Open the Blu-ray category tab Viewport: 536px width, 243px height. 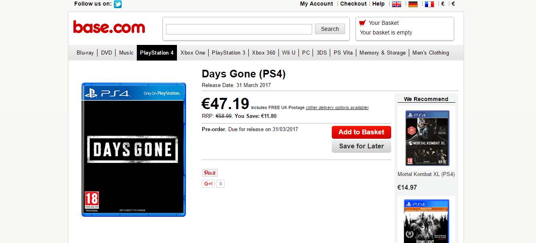(85, 53)
